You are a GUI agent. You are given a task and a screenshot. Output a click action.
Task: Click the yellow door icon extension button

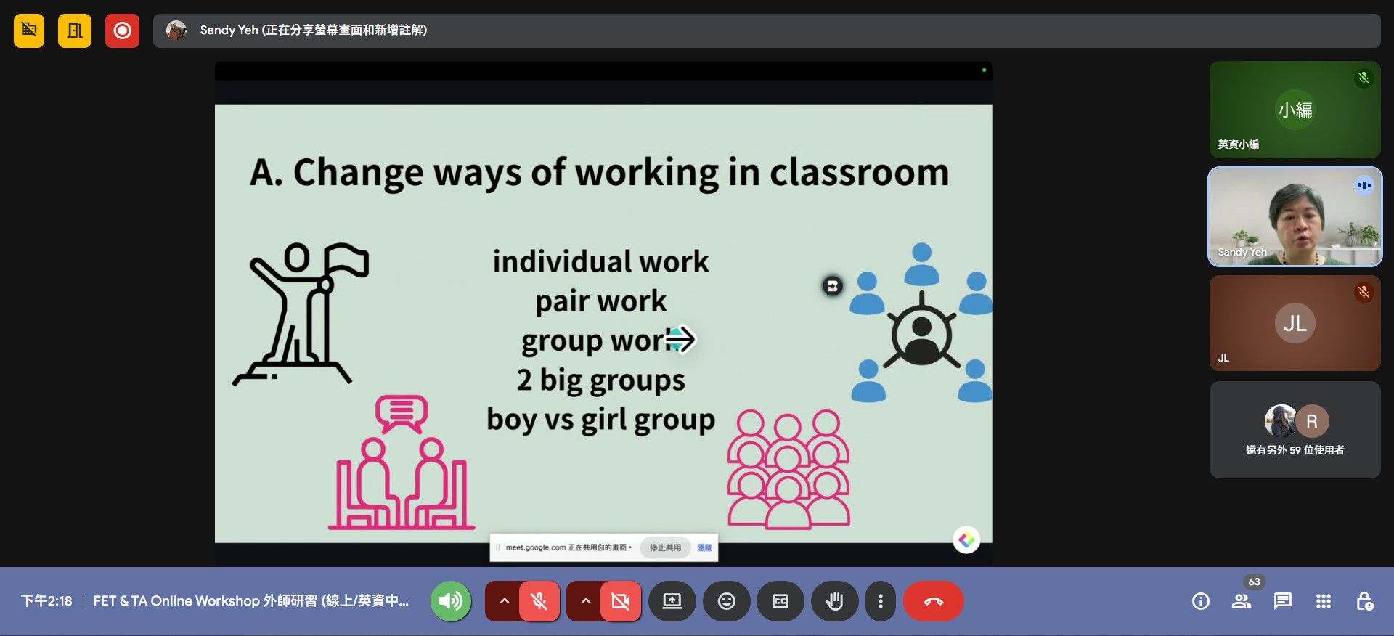[75, 30]
